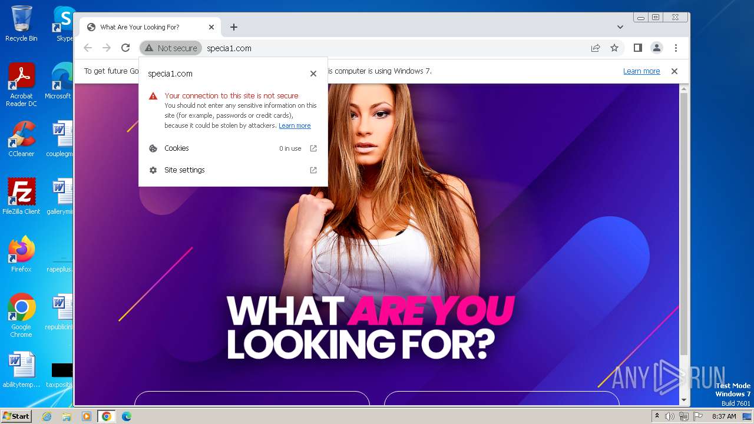Image resolution: width=754 pixels, height=424 pixels.
Task: Click the browser back arrow
Action: pos(88,48)
